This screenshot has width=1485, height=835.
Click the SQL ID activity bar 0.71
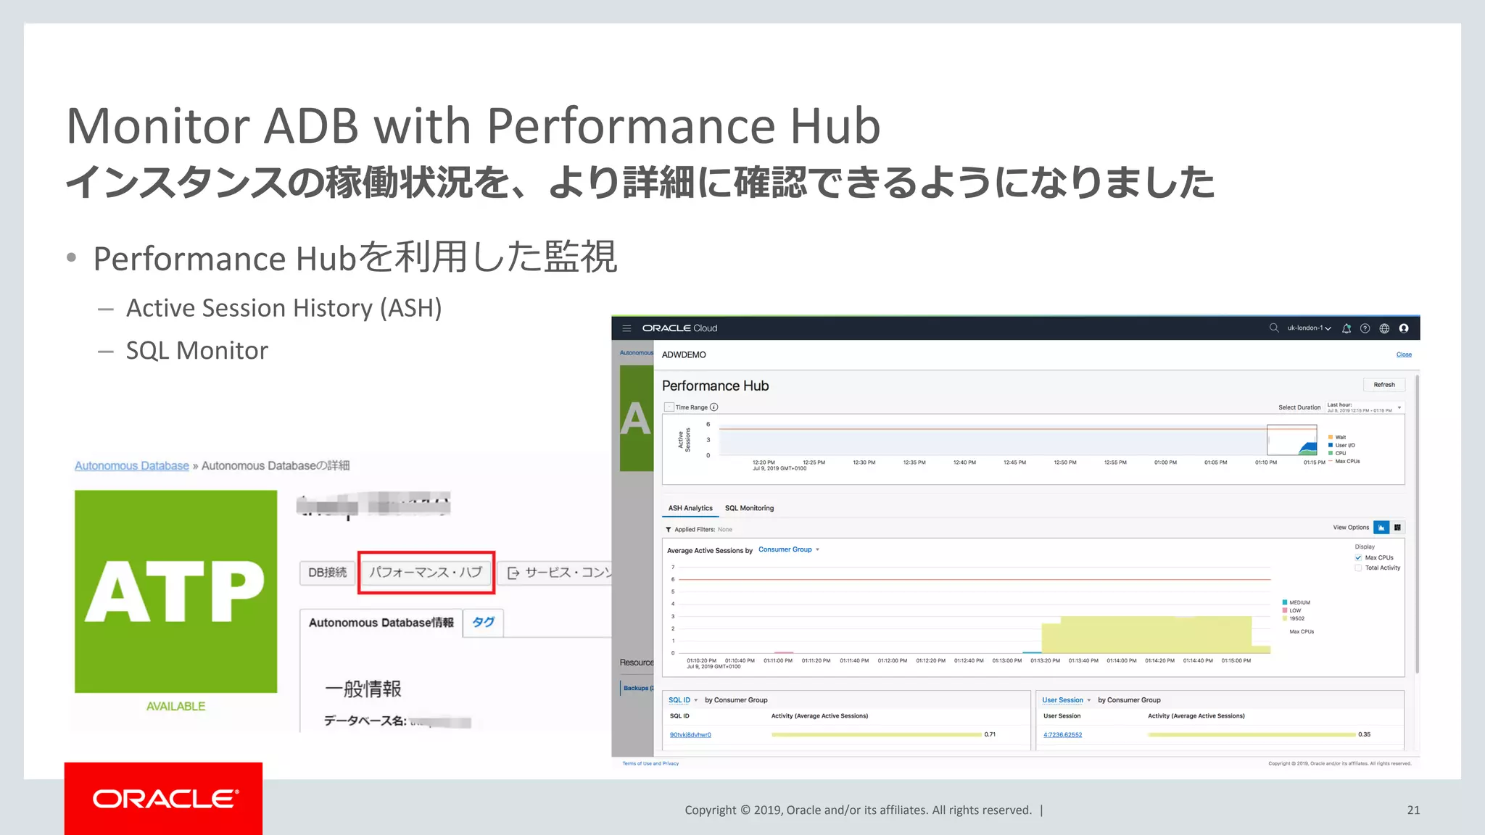coord(877,735)
